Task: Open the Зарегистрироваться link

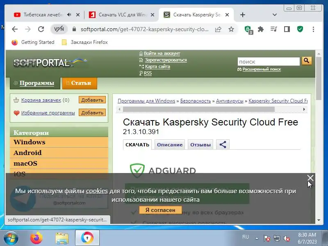Action: click(x=166, y=60)
